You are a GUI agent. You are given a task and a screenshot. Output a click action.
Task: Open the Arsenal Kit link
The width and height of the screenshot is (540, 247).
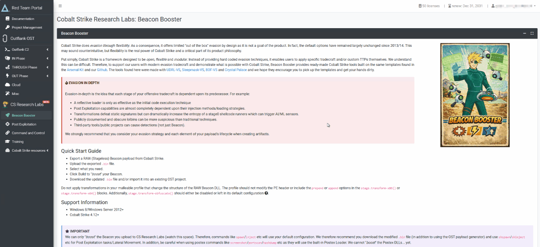(75, 70)
